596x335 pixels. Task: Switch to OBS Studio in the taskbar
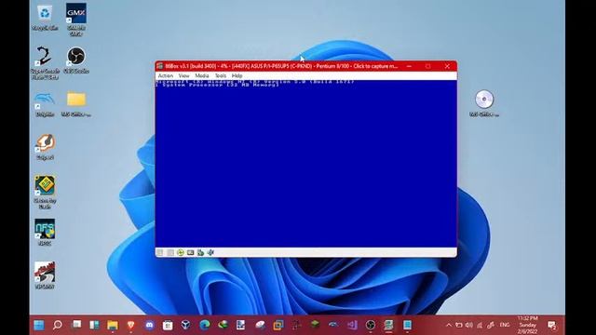(371, 325)
